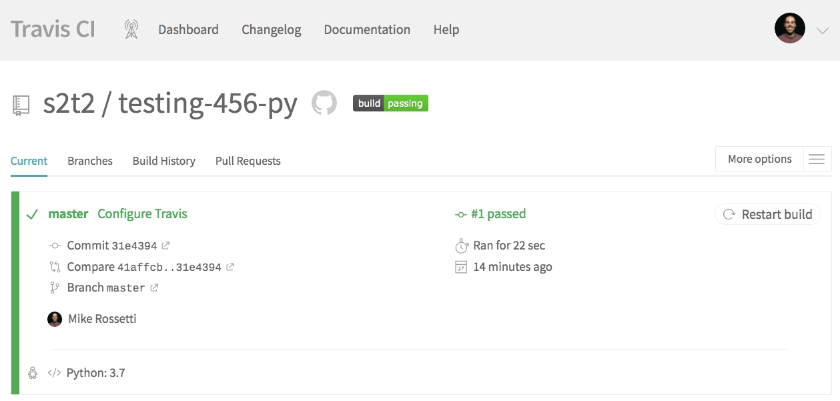The image size is (840, 401).
Task: Click the external link icon next to Branch master
Action: point(154,288)
